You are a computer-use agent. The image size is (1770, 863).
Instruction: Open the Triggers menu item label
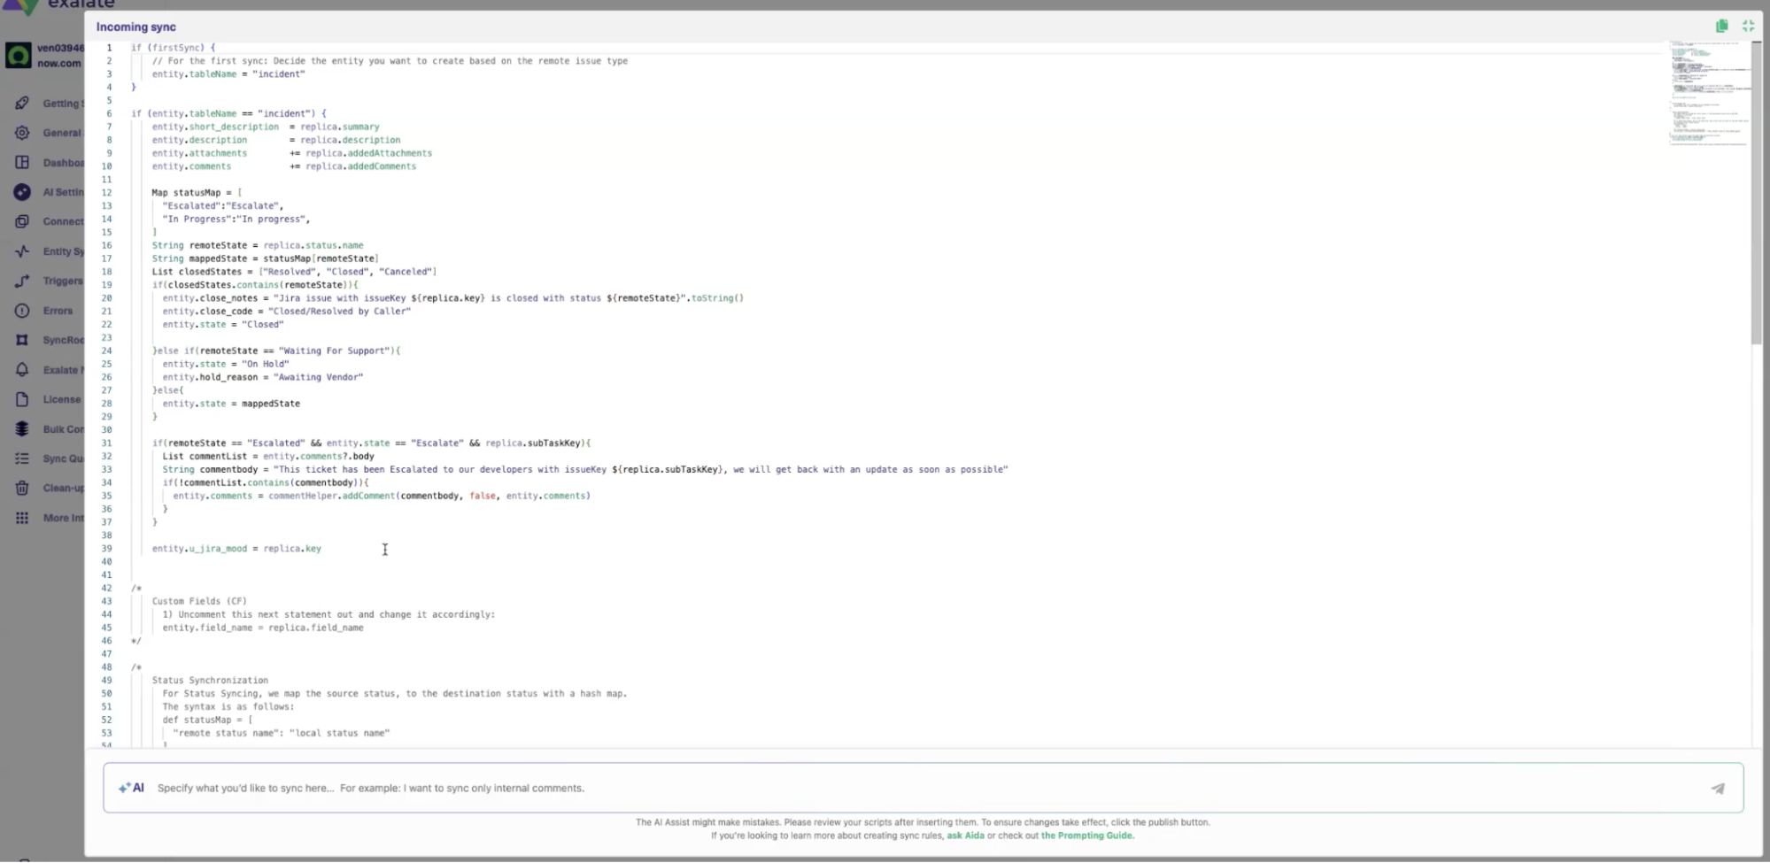coord(63,281)
